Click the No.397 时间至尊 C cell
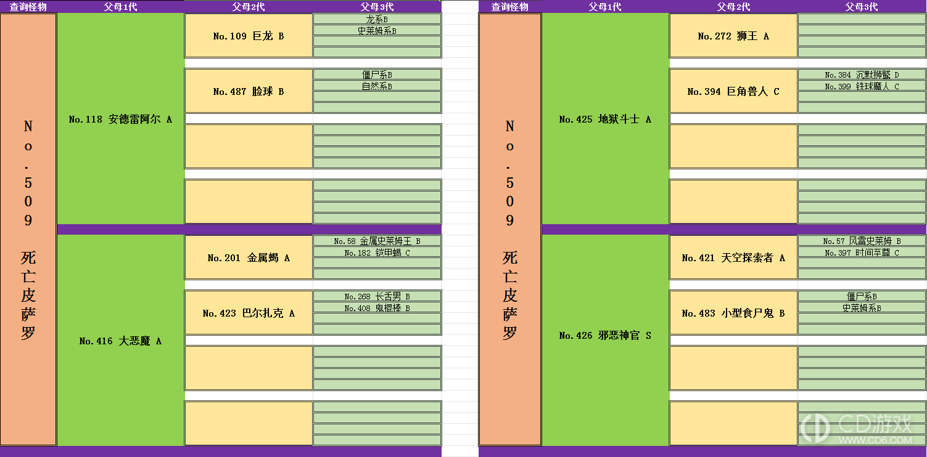927x457 pixels. click(x=862, y=253)
